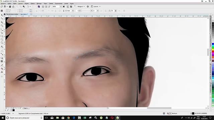Select the Shape tool
214x120 pixels.
click(x=2, y=19)
